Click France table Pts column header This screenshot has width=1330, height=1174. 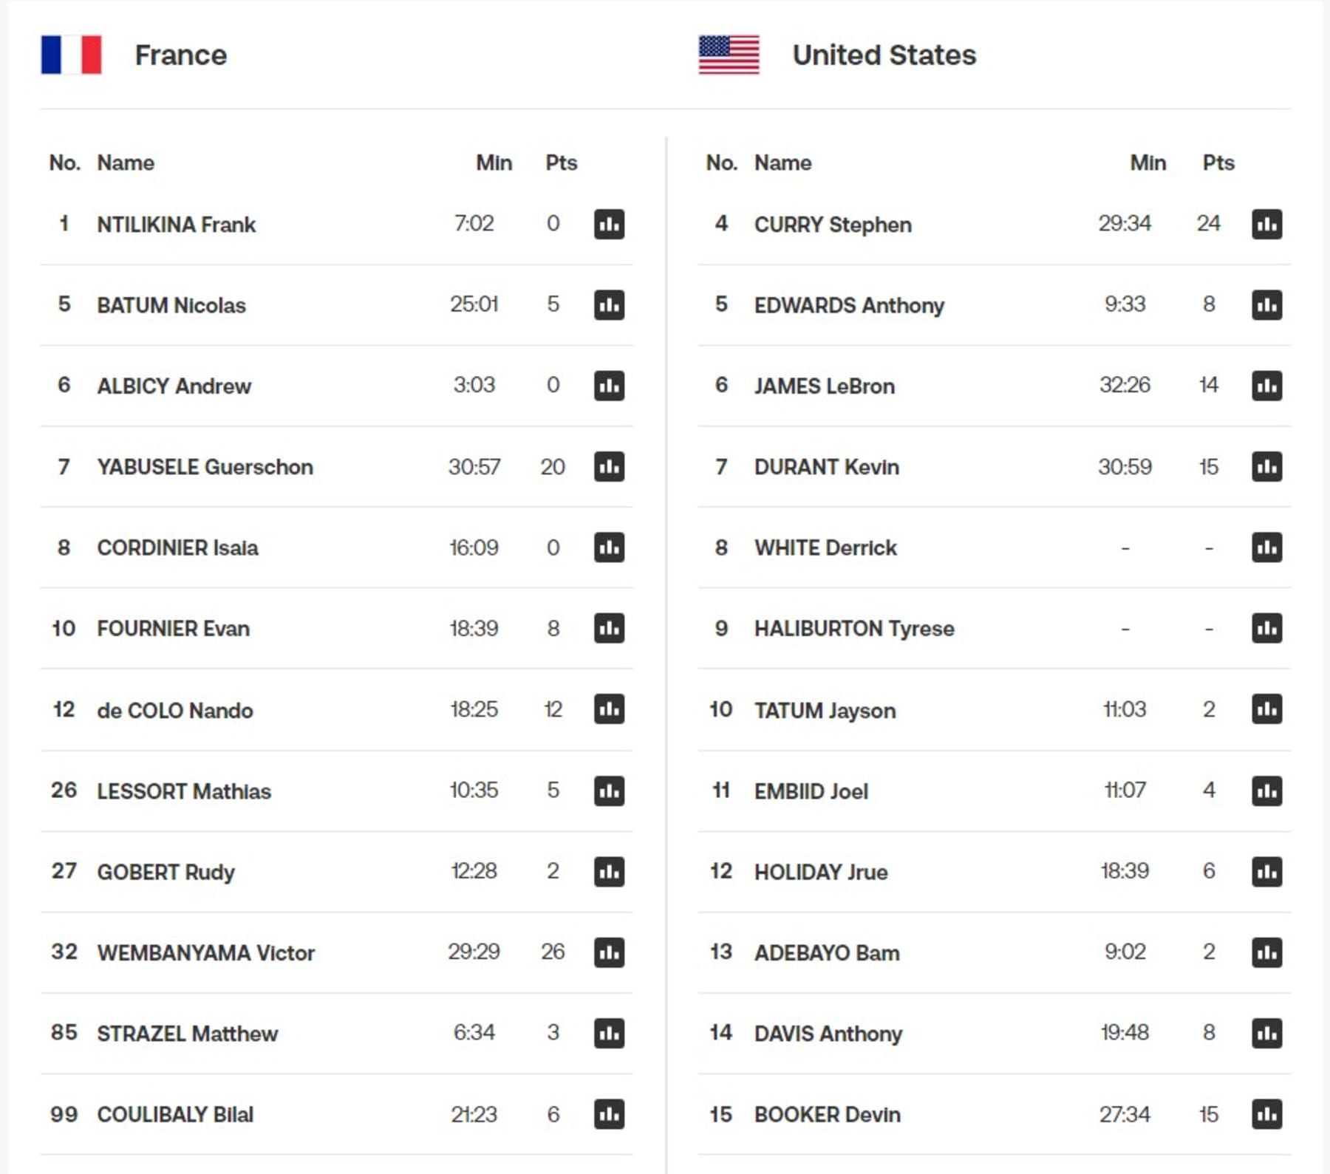coord(561,163)
